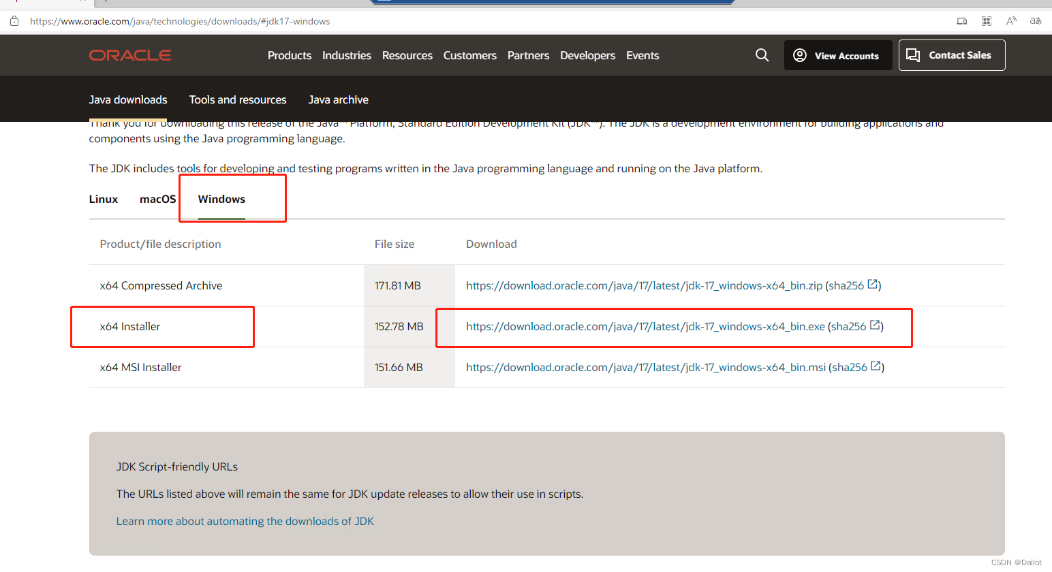
Task: Open sha256 link for the exe installer
Action: (x=849, y=326)
